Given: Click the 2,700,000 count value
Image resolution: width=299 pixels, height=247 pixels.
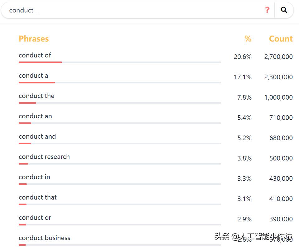Looking at the screenshot, I should pyautogui.click(x=278, y=57).
